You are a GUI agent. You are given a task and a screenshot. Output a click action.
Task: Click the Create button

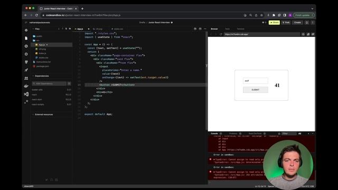pyautogui.click(x=297, y=22)
